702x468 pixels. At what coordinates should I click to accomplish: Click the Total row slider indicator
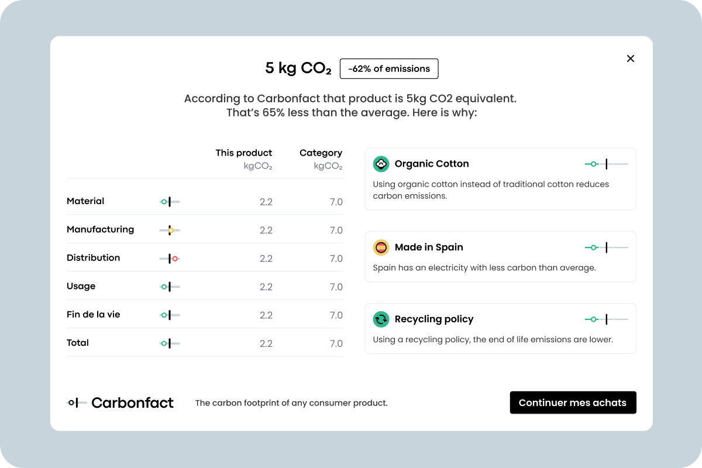(x=169, y=343)
